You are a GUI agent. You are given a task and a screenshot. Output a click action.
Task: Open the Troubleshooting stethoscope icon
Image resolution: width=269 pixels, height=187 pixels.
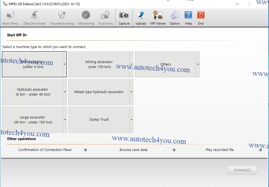click(x=62, y=15)
